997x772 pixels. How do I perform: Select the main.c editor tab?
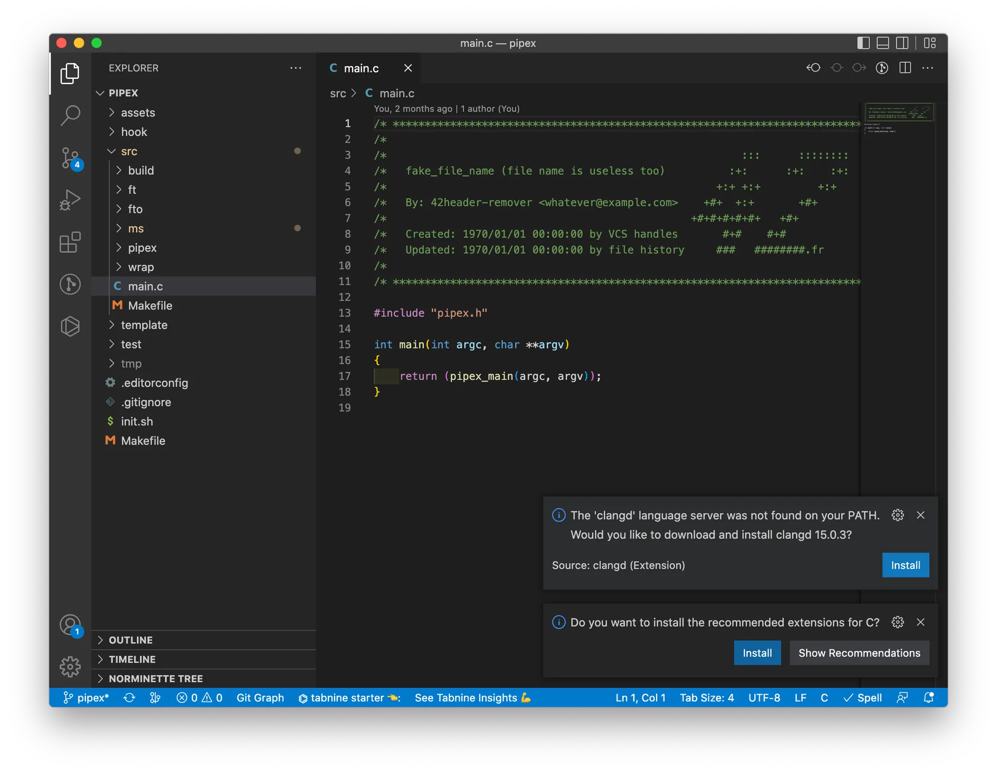click(x=361, y=68)
